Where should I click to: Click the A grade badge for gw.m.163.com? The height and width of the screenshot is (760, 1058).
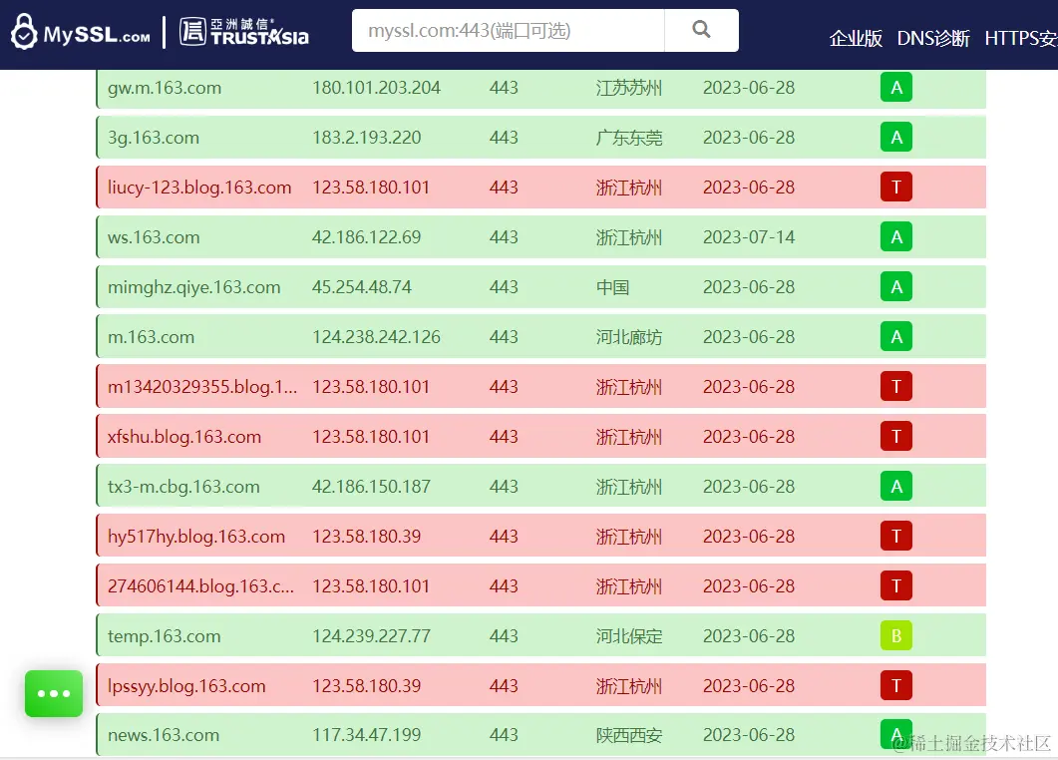tap(896, 88)
